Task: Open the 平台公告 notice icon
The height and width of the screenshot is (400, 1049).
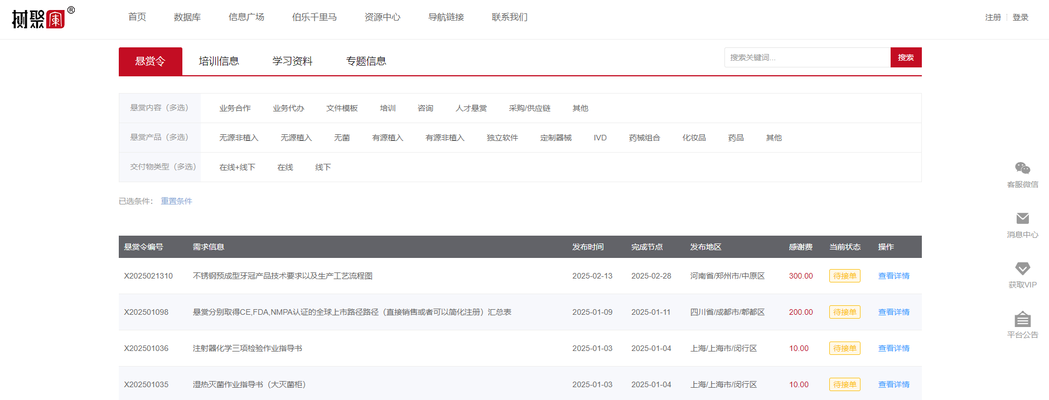Action: [1022, 319]
